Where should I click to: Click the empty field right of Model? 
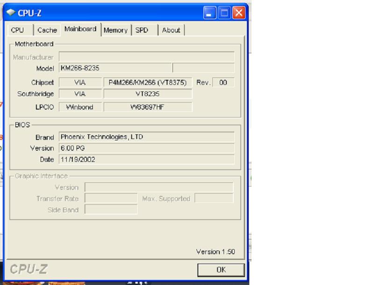pyautogui.click(x=203, y=68)
